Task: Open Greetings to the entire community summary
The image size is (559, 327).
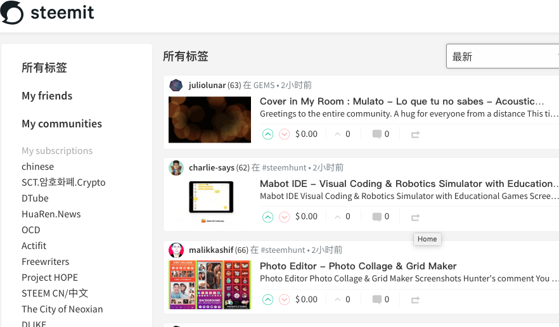Action: point(409,114)
